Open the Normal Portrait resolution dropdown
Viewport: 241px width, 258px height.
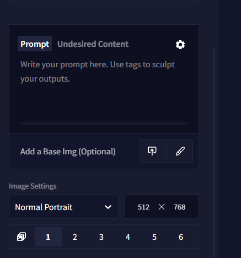(63, 207)
